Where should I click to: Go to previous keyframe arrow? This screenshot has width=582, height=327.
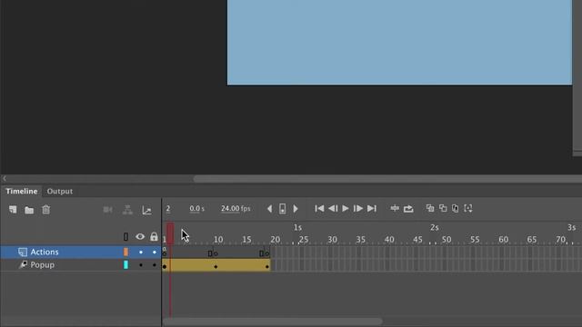[269, 209]
